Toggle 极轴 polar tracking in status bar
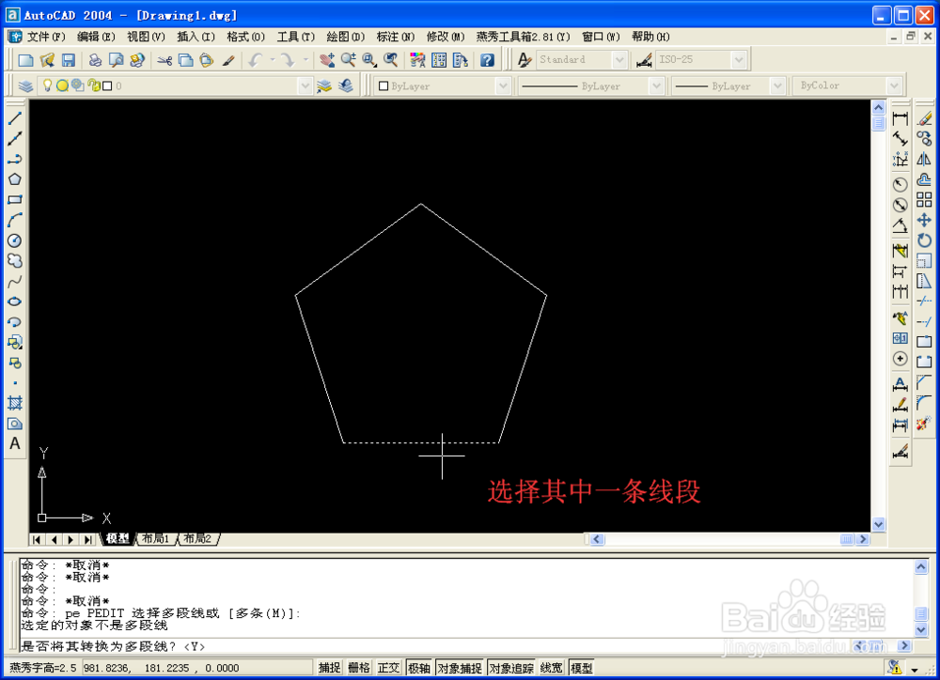Viewport: 940px width, 680px height. [x=419, y=668]
